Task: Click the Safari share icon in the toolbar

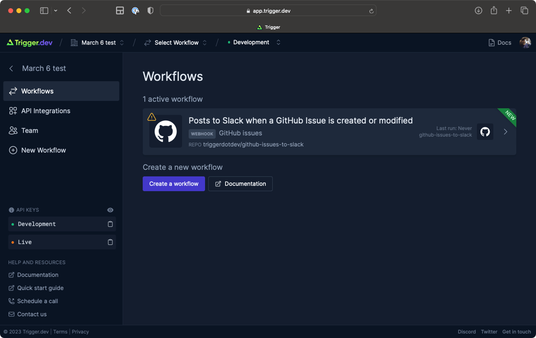Action: (493, 10)
